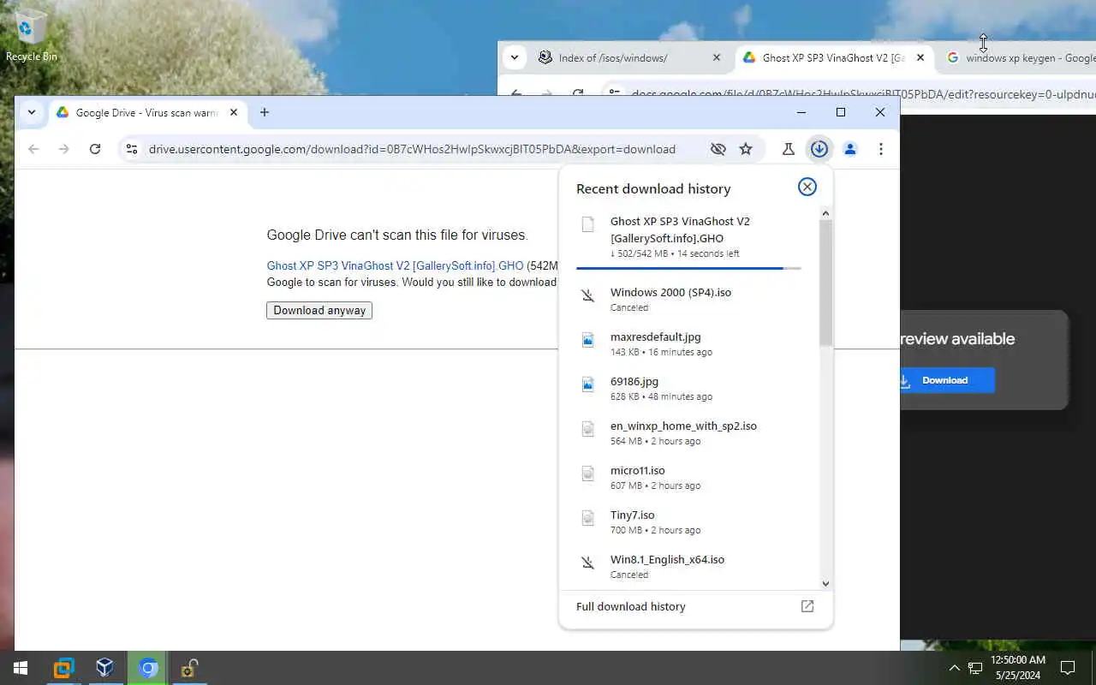Screen dimensions: 1096x685
Task: Select the en_winxp_home_with_sp2.iso entry name
Action: point(683,426)
